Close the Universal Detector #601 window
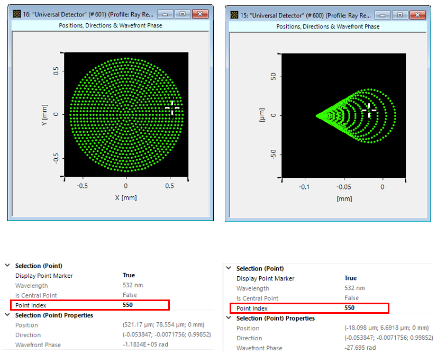This screenshot has width=437, height=354. 199,14
